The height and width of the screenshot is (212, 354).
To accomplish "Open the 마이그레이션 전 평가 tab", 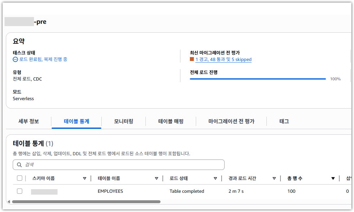I will [231, 121].
